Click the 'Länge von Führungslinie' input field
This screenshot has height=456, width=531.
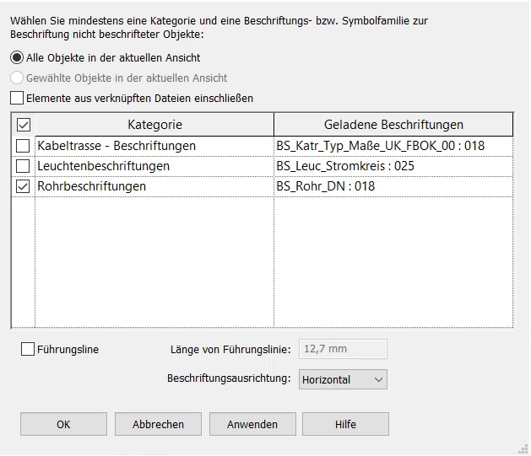(x=343, y=349)
